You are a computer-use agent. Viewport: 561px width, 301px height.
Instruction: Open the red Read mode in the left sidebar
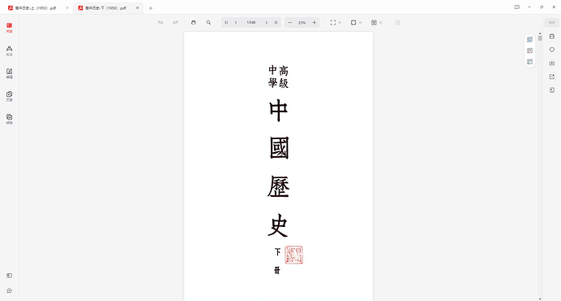9,28
